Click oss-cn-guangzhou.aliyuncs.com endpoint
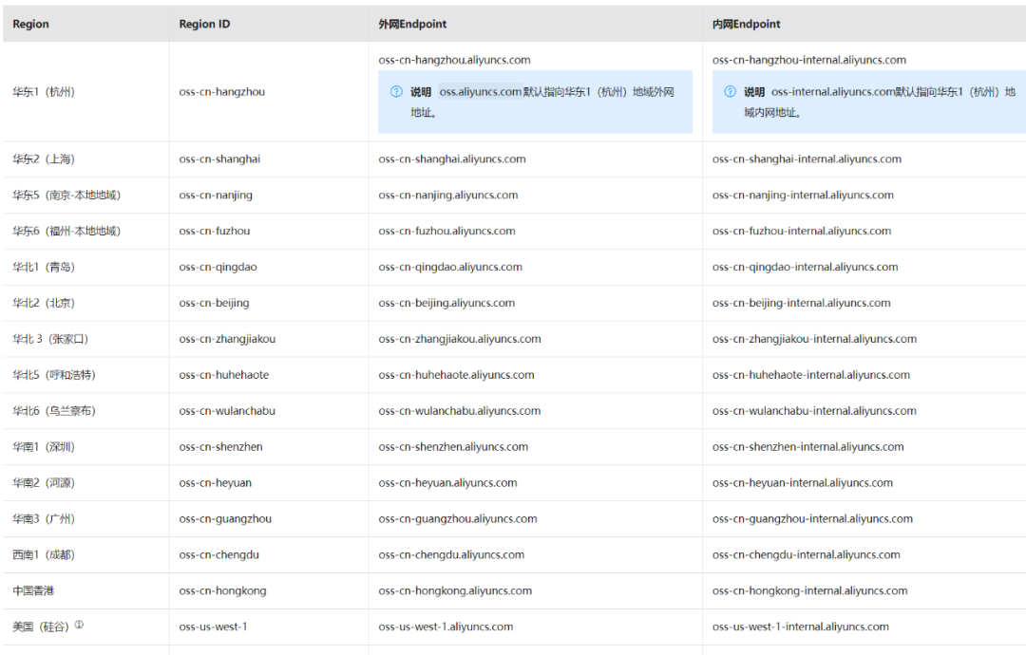Screen dimensions: 1026x655 point(457,519)
